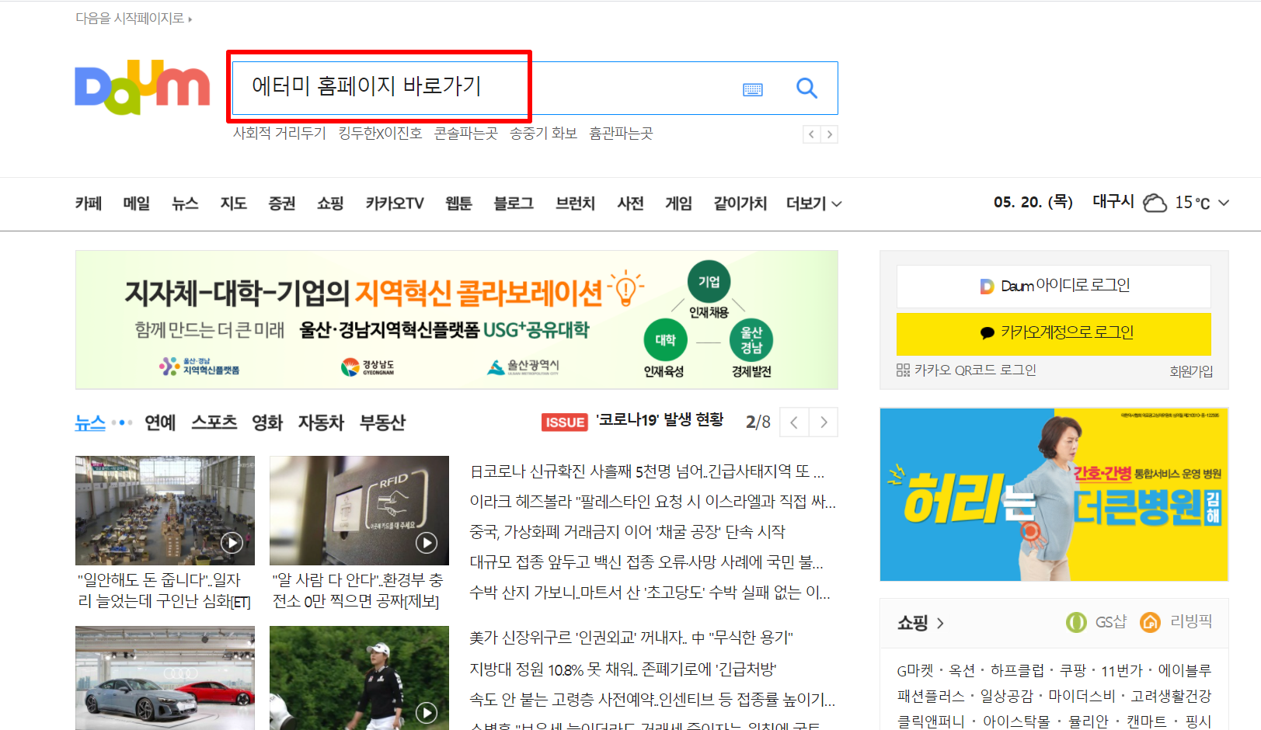The width and height of the screenshot is (1261, 730).
Task: Expand the weather details chevron
Action: (x=1224, y=203)
